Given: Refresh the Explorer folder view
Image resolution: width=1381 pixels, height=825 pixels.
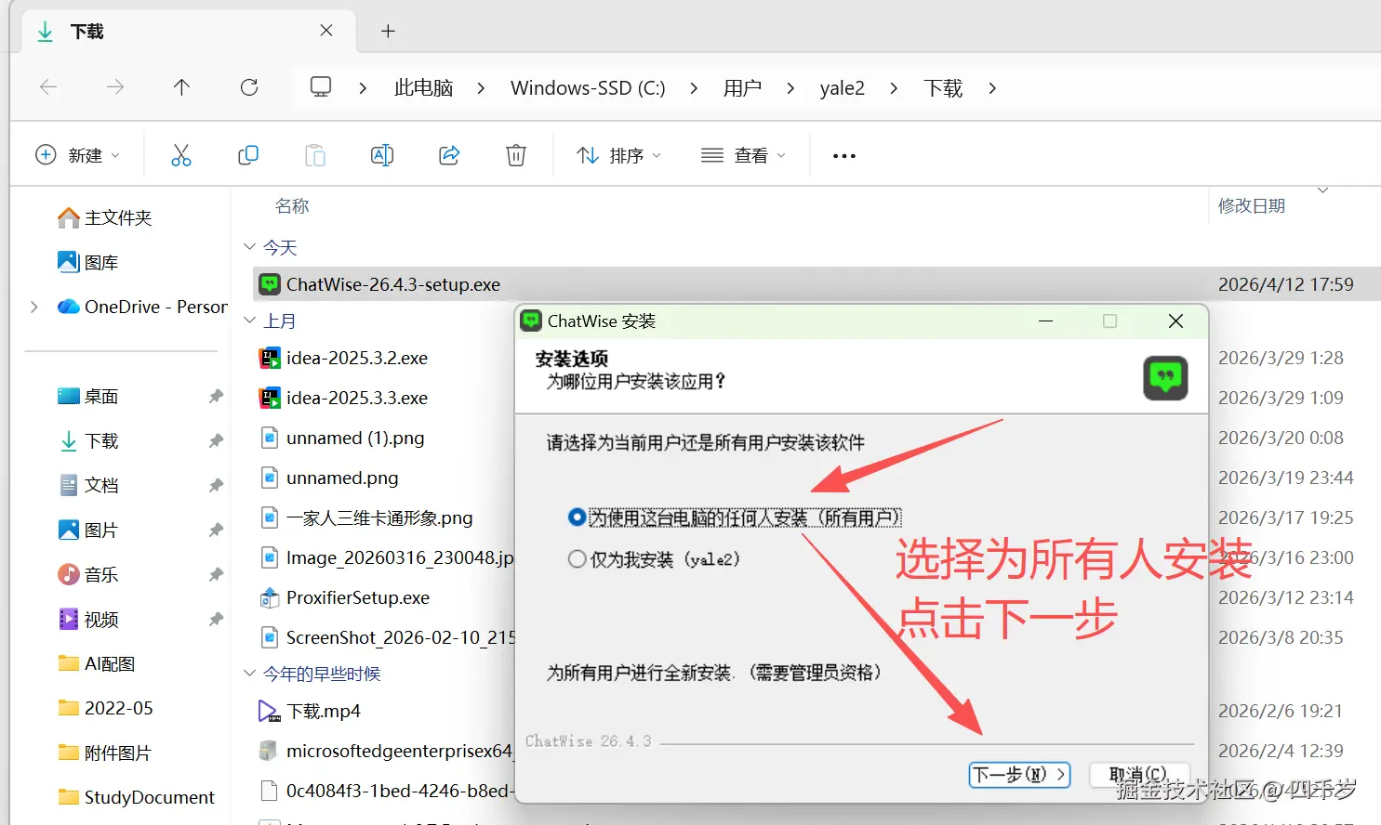Looking at the screenshot, I should coord(249,87).
